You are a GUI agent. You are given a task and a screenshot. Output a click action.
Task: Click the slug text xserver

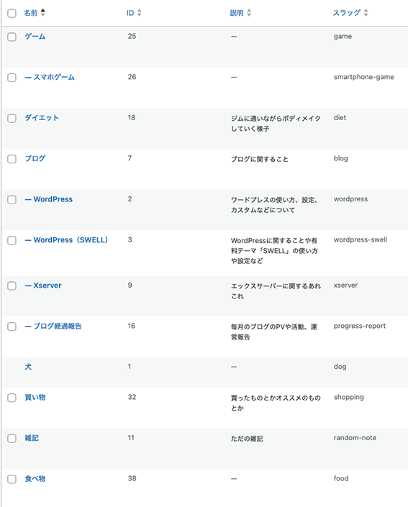pyautogui.click(x=346, y=286)
